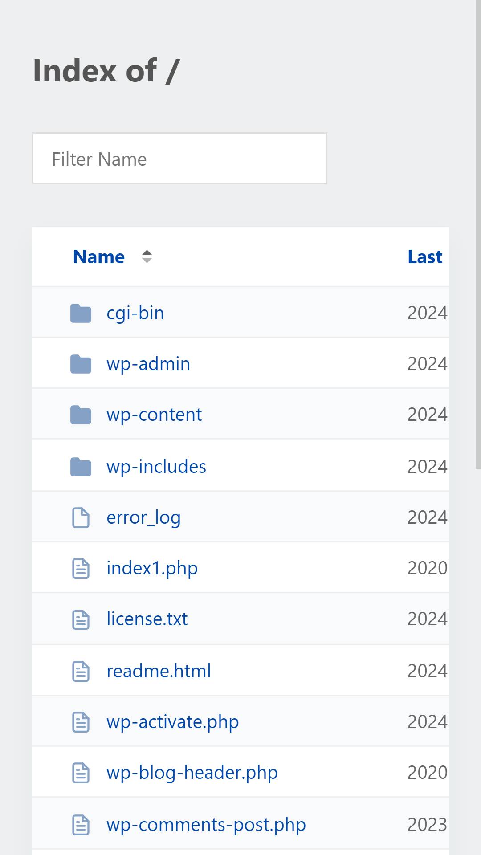Click the wp-admin folder icon
The height and width of the screenshot is (855, 481).
pyautogui.click(x=81, y=364)
